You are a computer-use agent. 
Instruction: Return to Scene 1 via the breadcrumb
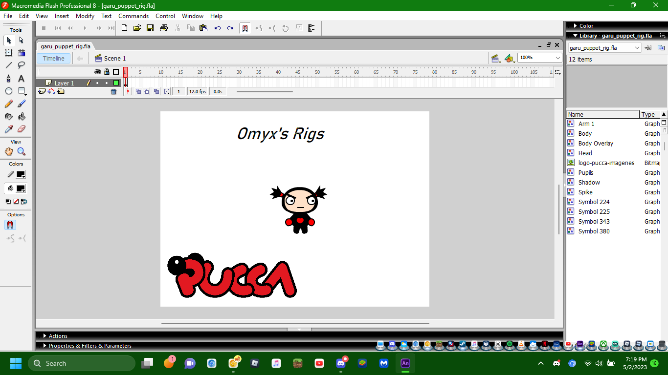coord(114,58)
